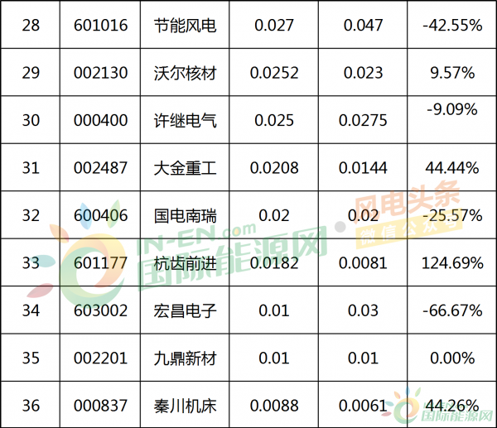497x428 pixels.
Task: Select rank number 32 cell
Action: pyautogui.click(x=31, y=215)
